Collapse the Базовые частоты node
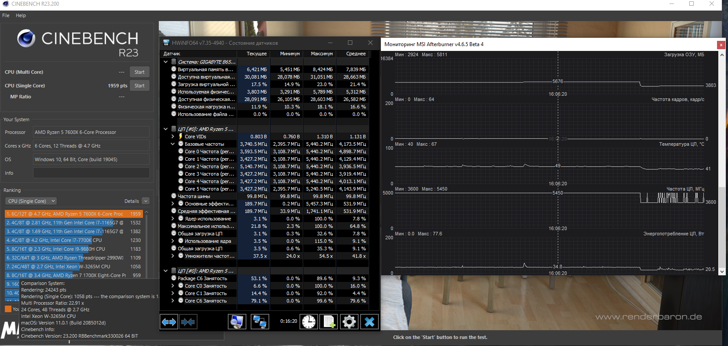 point(173,144)
